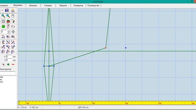196x110 pixels.
Task: Click the right magnifier zoom icon
Action: 8,16
